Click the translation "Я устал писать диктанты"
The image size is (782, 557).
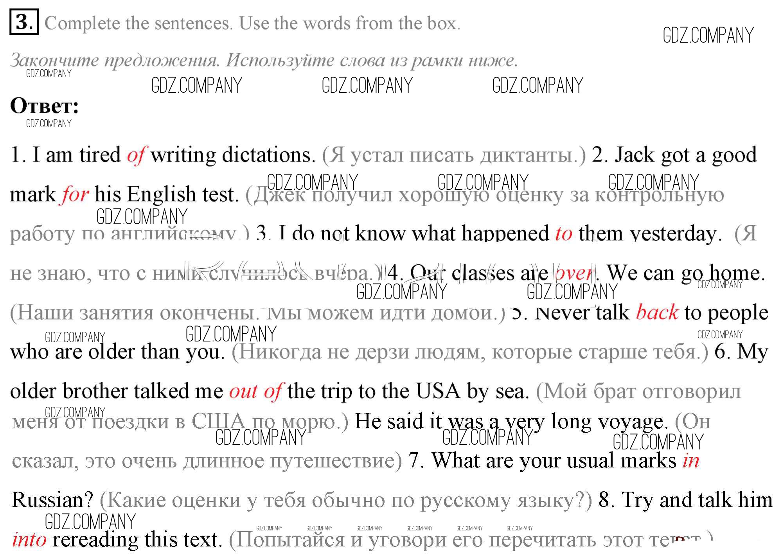tap(454, 155)
